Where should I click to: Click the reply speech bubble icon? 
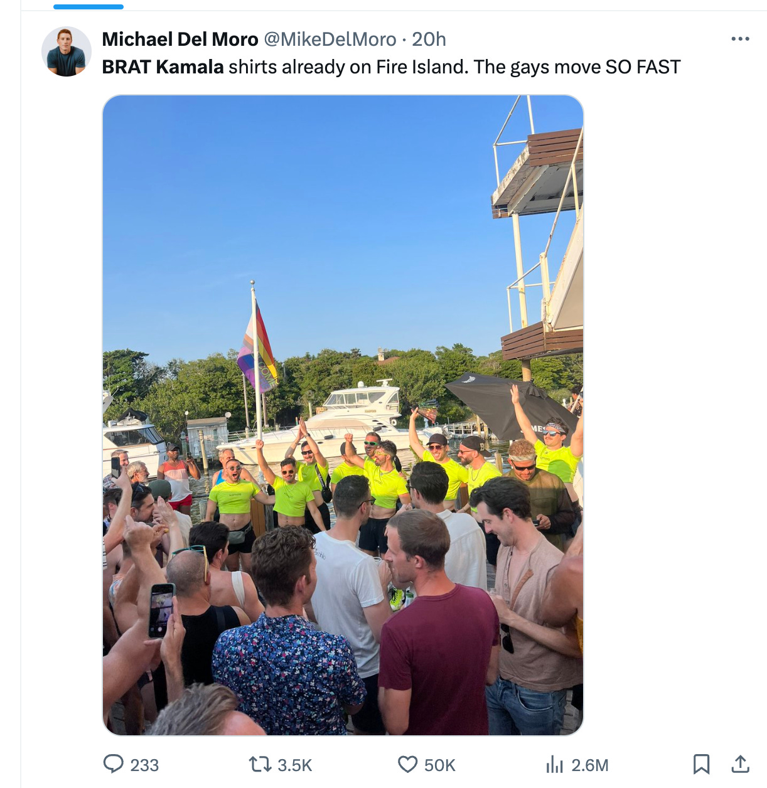[x=114, y=764]
